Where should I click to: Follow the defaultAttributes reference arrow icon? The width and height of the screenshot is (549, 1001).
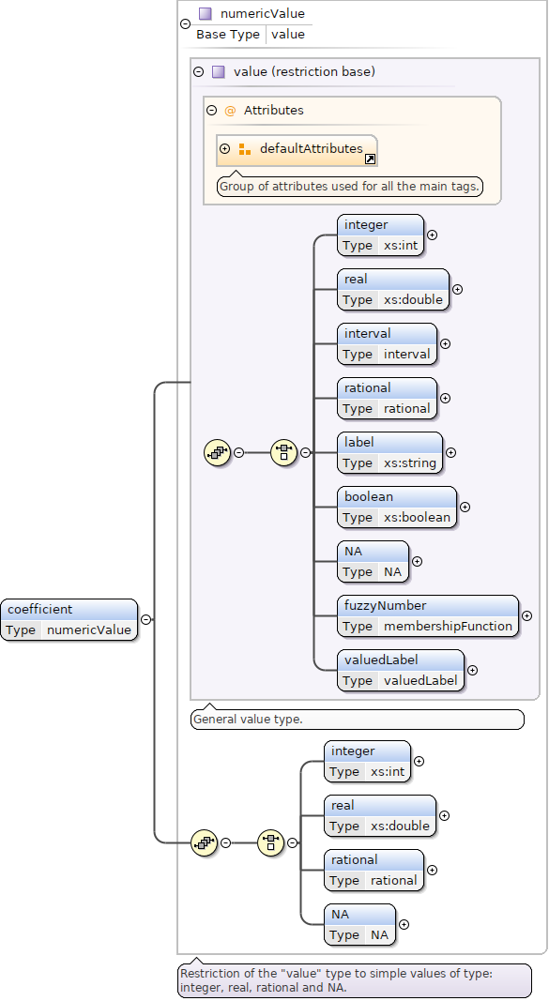tap(371, 159)
